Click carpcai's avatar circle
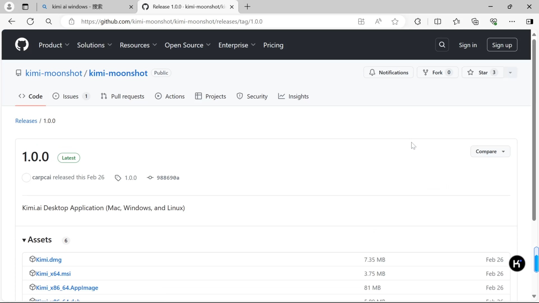Screen dimensions: 539x303 click(26, 177)
